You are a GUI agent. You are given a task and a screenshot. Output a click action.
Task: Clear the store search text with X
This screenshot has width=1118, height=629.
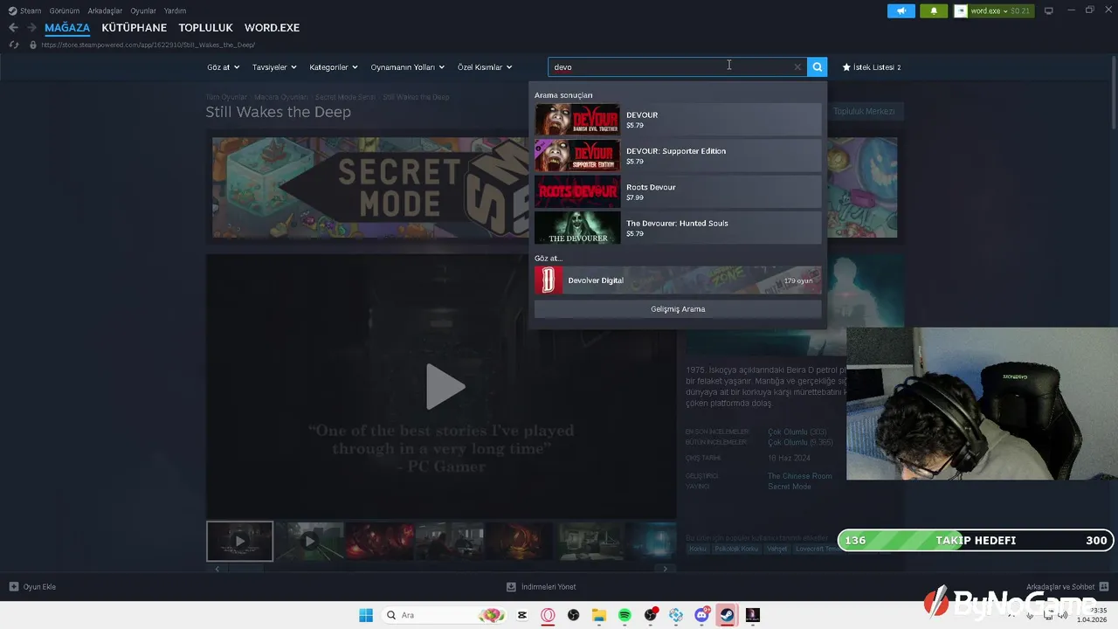point(797,67)
